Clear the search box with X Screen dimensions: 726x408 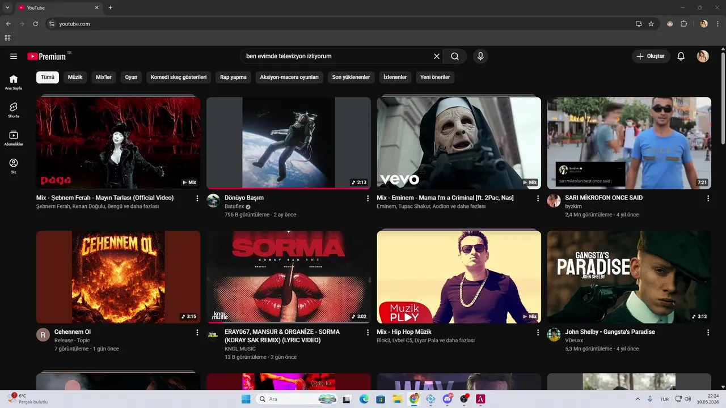(x=437, y=56)
